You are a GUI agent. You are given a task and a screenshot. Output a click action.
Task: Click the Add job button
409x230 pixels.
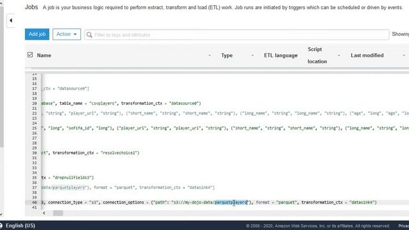coord(37,34)
